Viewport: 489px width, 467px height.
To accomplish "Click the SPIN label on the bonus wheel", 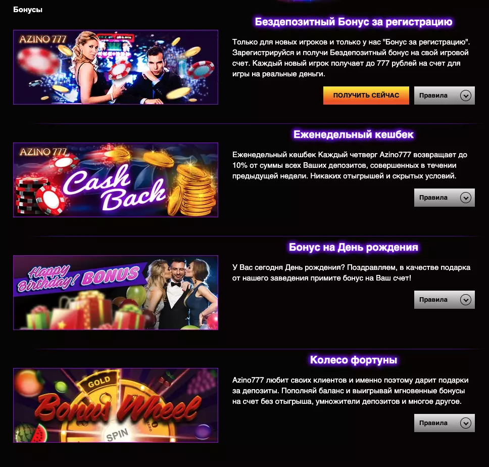I will pyautogui.click(x=117, y=435).
